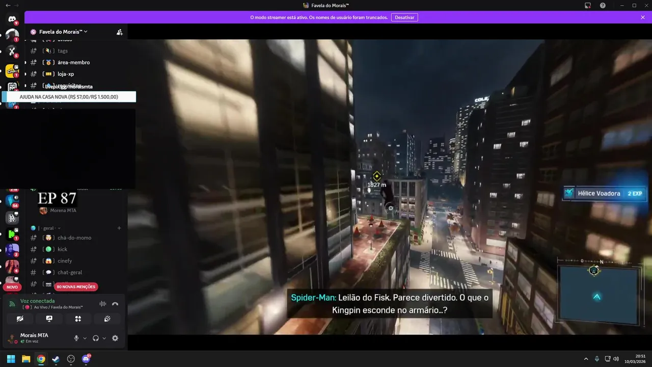Open the green K server icon
Viewport: 652px width, 367px height.
(12, 234)
